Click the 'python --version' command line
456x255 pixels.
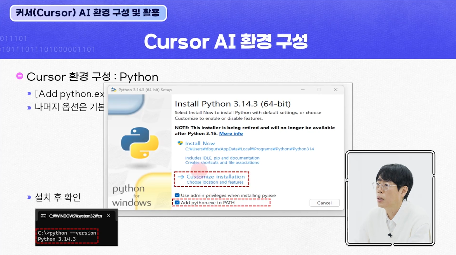[x=67, y=233]
